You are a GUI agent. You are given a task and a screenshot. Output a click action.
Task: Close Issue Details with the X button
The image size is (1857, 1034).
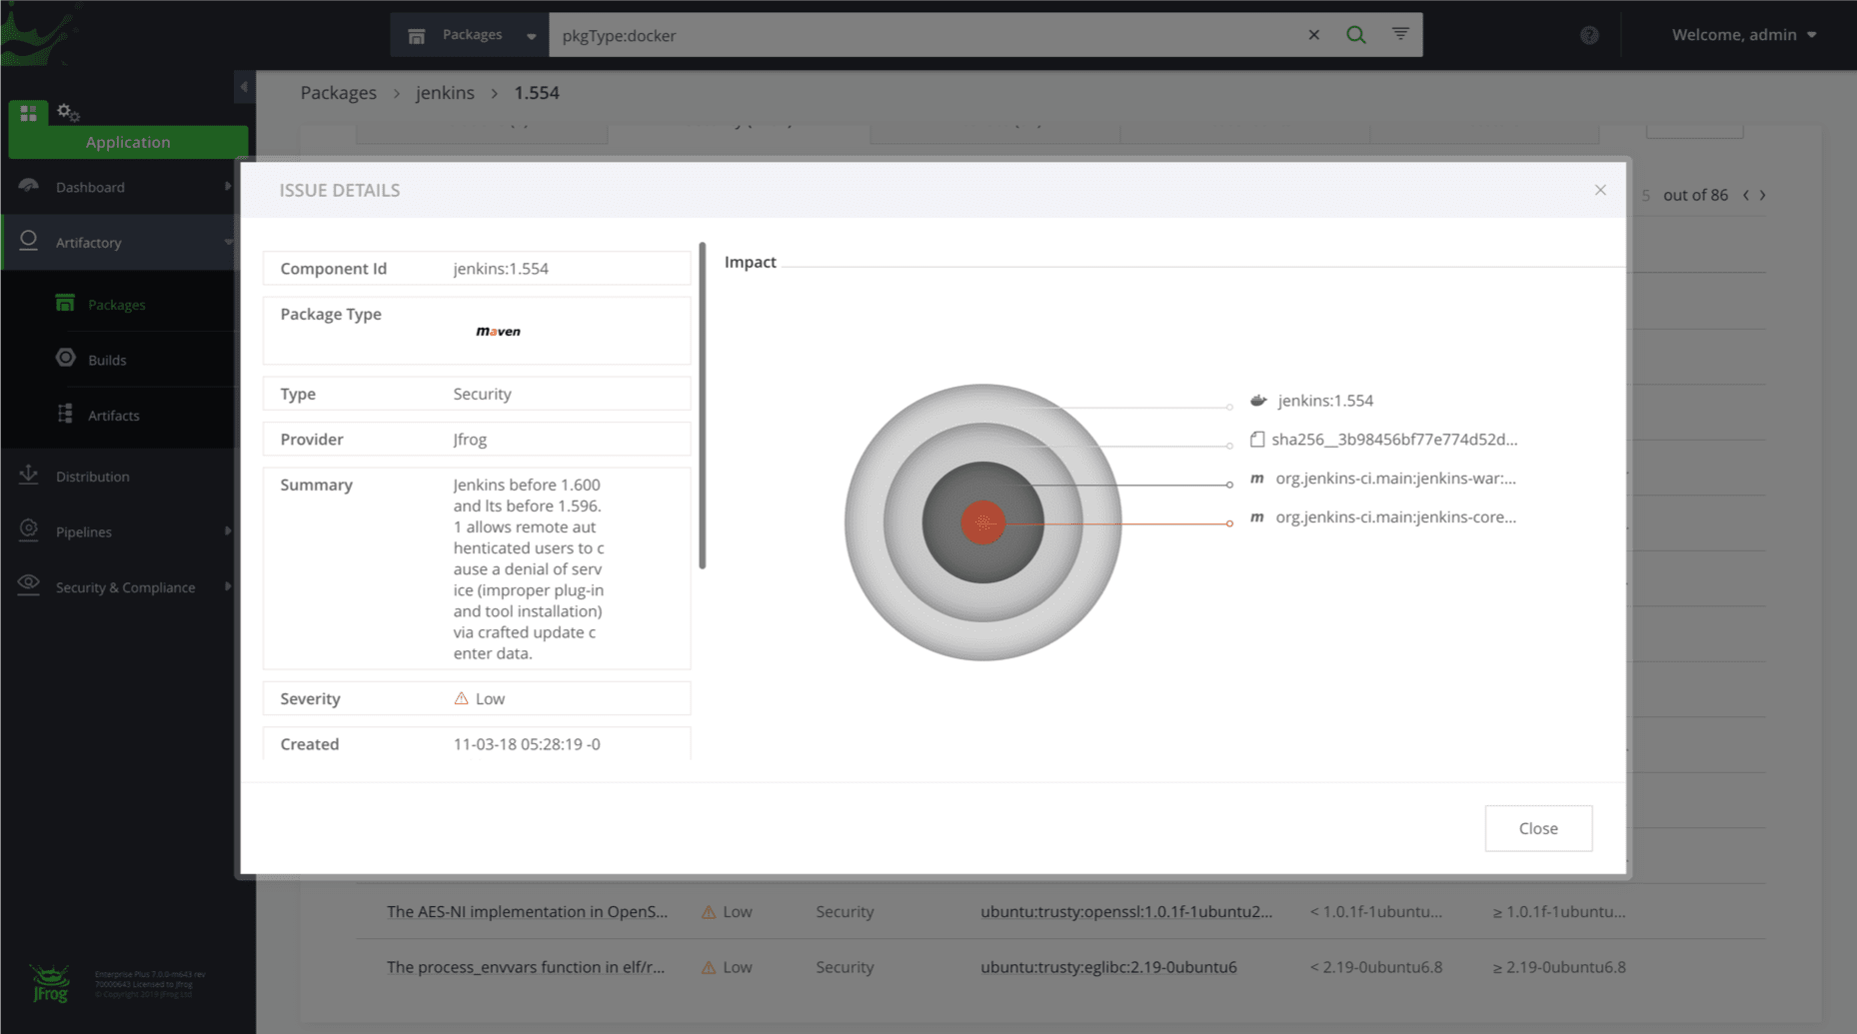click(1600, 190)
